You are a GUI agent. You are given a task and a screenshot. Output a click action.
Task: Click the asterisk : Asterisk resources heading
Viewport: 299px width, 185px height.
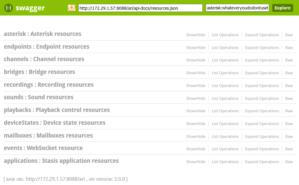42,34
